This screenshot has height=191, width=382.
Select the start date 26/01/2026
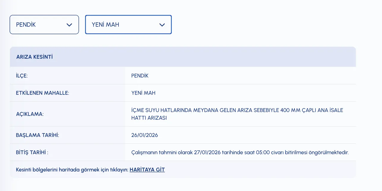pos(145,135)
